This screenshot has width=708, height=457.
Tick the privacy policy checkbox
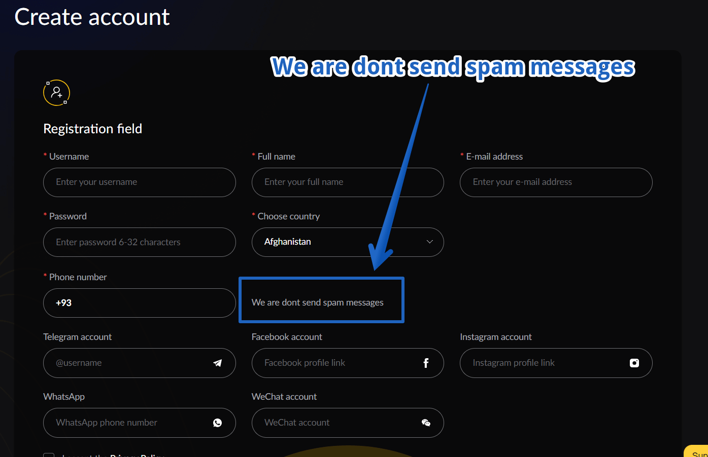49,454
